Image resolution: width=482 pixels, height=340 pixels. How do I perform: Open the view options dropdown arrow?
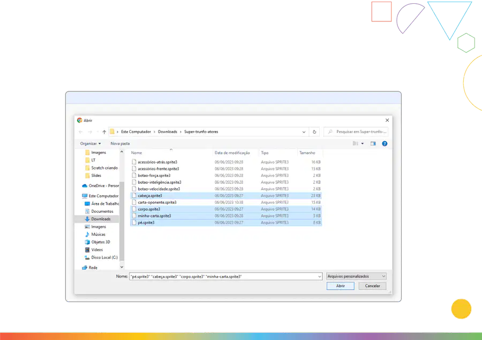click(x=363, y=144)
